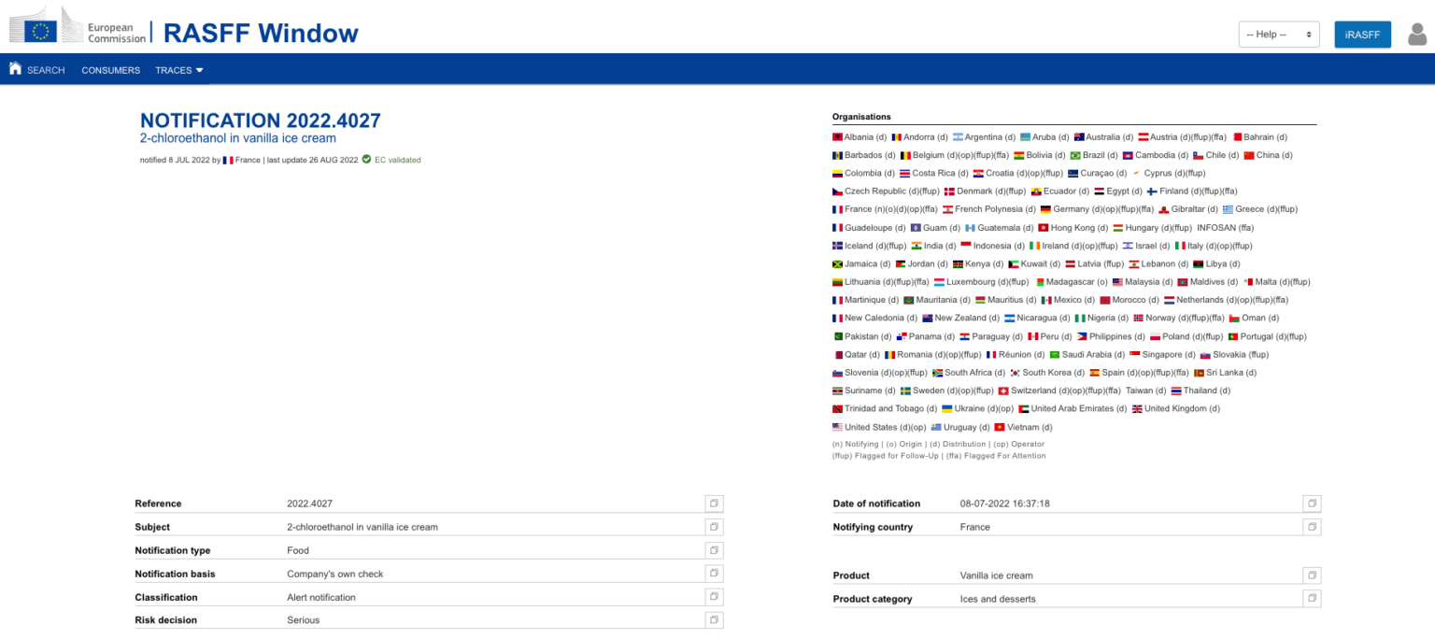Click the EC validated check mark
The width and height of the screenshot is (1435, 639).
click(x=366, y=160)
